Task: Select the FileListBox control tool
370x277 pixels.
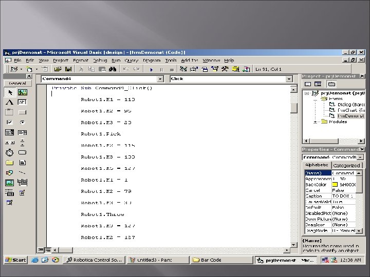Action: coord(22,163)
